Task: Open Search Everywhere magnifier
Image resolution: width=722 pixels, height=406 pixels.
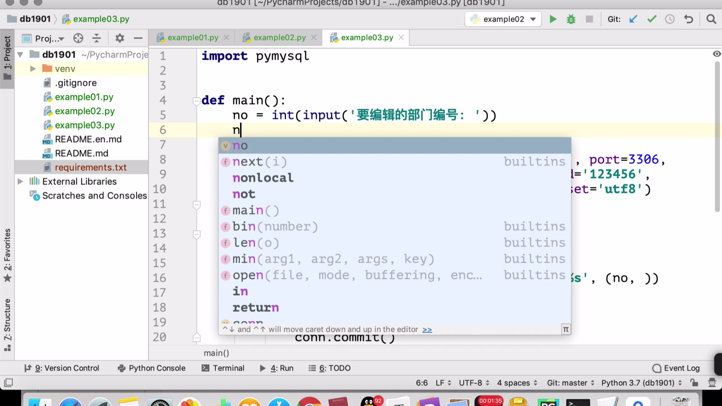Action: [x=711, y=19]
